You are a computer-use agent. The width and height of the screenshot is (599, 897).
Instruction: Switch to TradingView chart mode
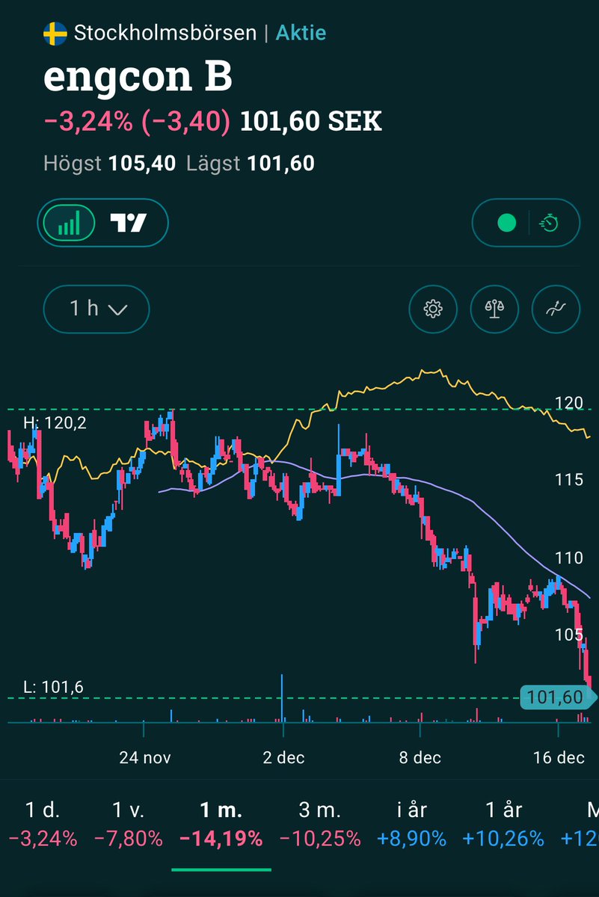(x=129, y=223)
